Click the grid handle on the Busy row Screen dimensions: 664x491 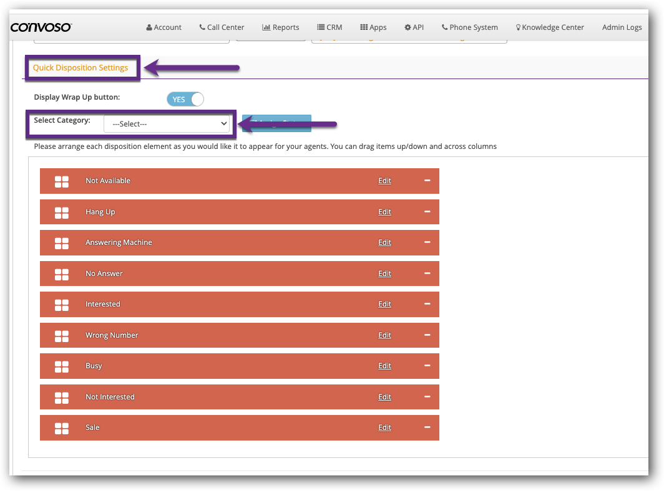click(61, 366)
